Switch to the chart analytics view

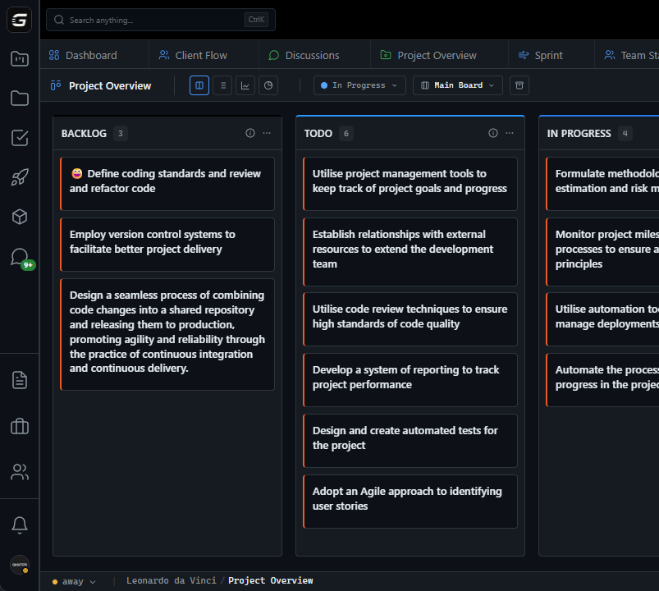tap(245, 85)
